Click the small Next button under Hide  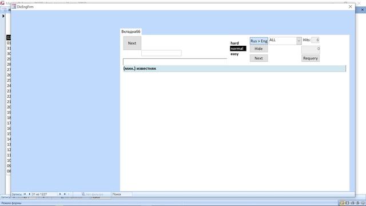pyautogui.click(x=258, y=58)
